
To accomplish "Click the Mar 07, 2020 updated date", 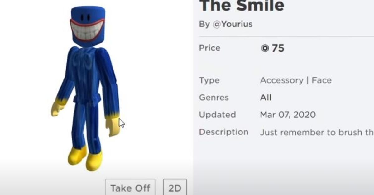I will pyautogui.click(x=288, y=115).
